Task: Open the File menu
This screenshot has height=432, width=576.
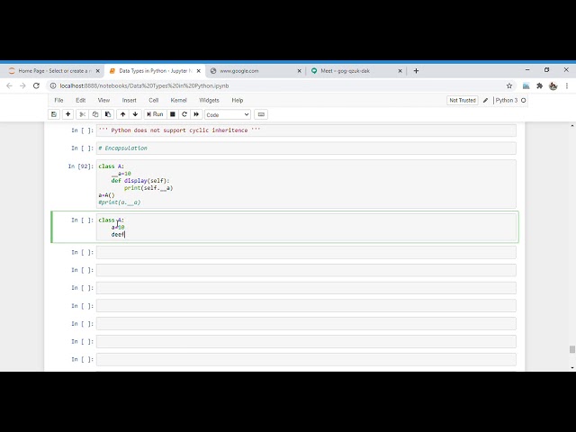Action: point(58,100)
